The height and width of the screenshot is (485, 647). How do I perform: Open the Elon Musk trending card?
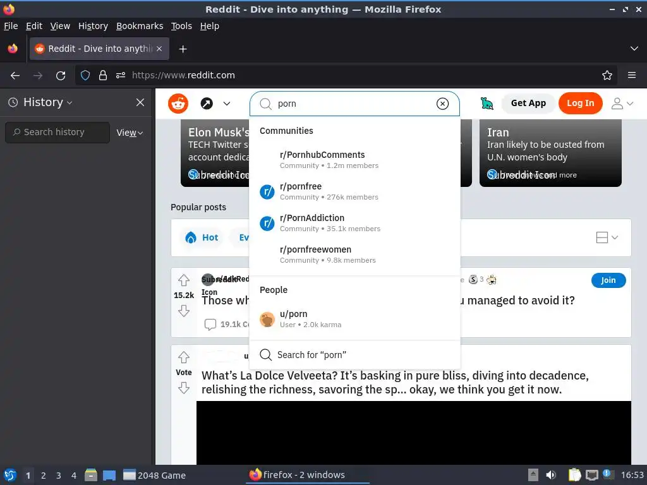pos(215,153)
